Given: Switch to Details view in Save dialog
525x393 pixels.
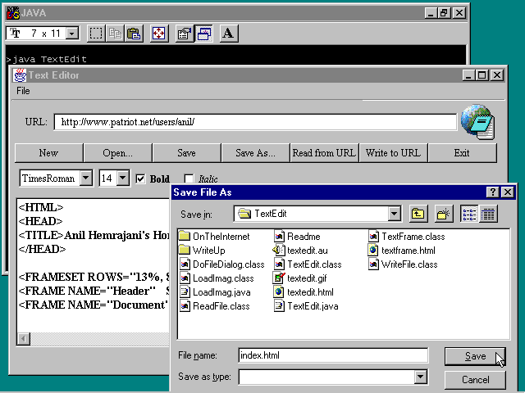Looking at the screenshot, I should 488,215.
